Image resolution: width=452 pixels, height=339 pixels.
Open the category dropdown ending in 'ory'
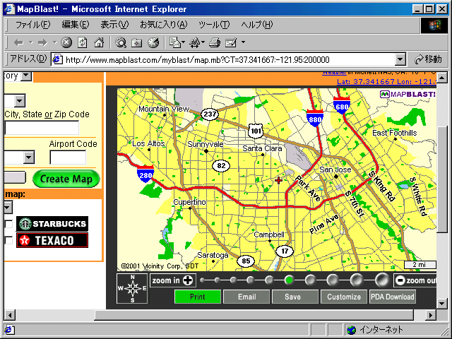coord(27,76)
